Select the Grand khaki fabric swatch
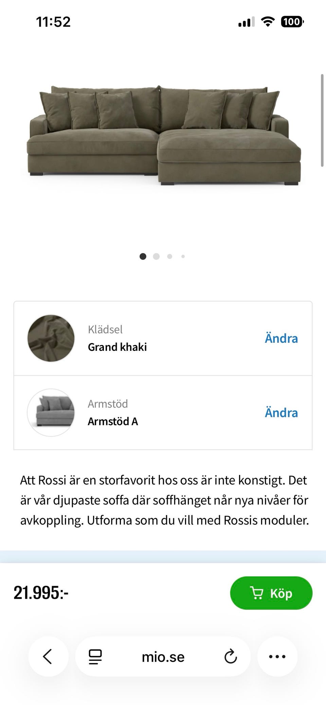326x705 pixels. pyautogui.click(x=51, y=338)
